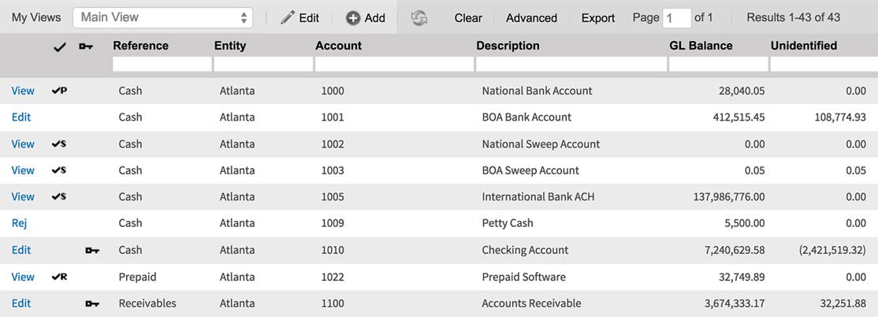Image resolution: width=878 pixels, height=317 pixels.
Task: Click the key icon on Checking Account row
Action: [x=92, y=250]
